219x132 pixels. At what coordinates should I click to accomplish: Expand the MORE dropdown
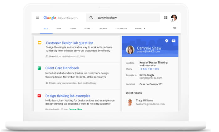tap(140, 29)
